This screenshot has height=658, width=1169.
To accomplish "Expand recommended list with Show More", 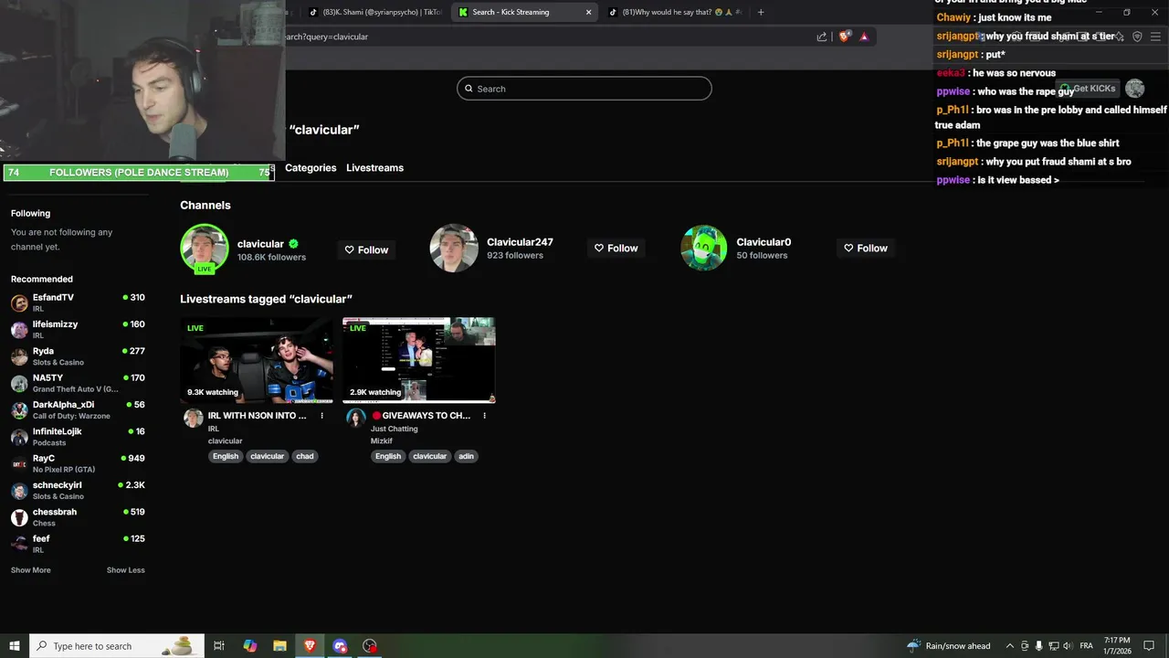I will 31,570.
